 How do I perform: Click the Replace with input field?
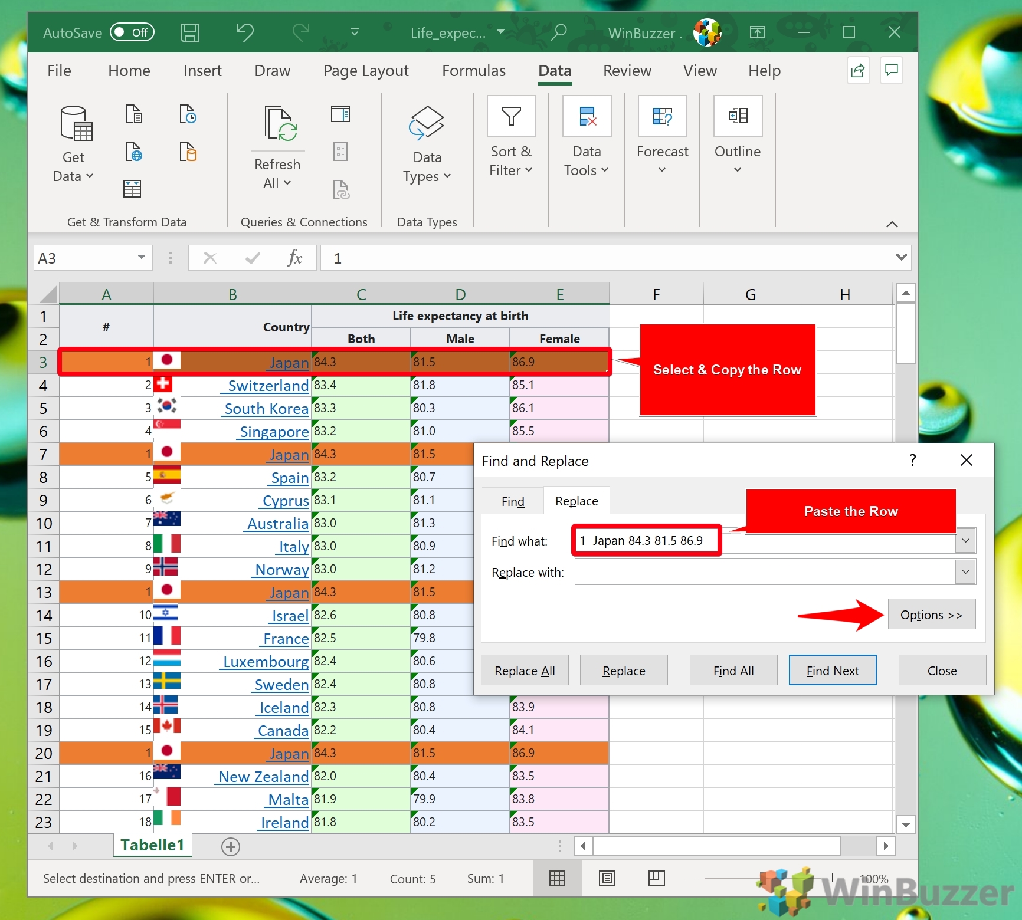tap(764, 572)
